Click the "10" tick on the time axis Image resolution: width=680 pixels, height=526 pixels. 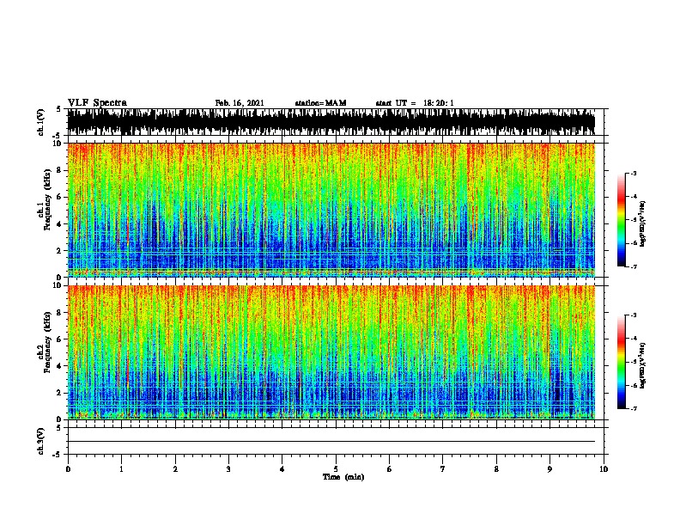coord(604,469)
